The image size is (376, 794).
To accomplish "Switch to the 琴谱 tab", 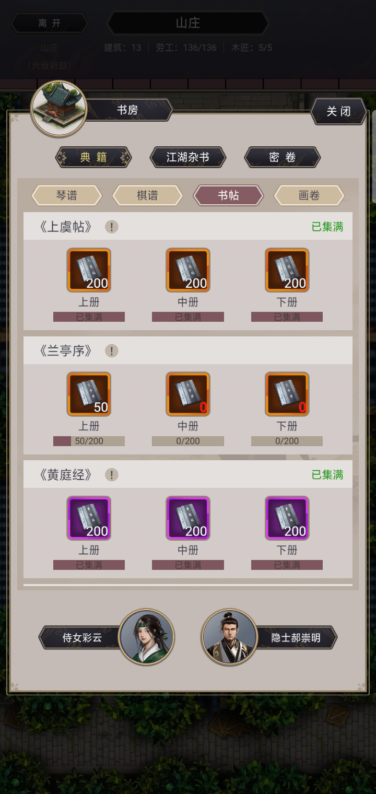I will pyautogui.click(x=67, y=195).
